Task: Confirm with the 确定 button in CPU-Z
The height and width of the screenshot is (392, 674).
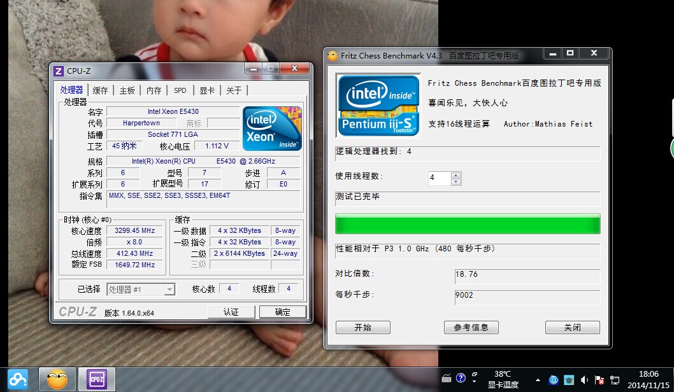Action: point(283,312)
